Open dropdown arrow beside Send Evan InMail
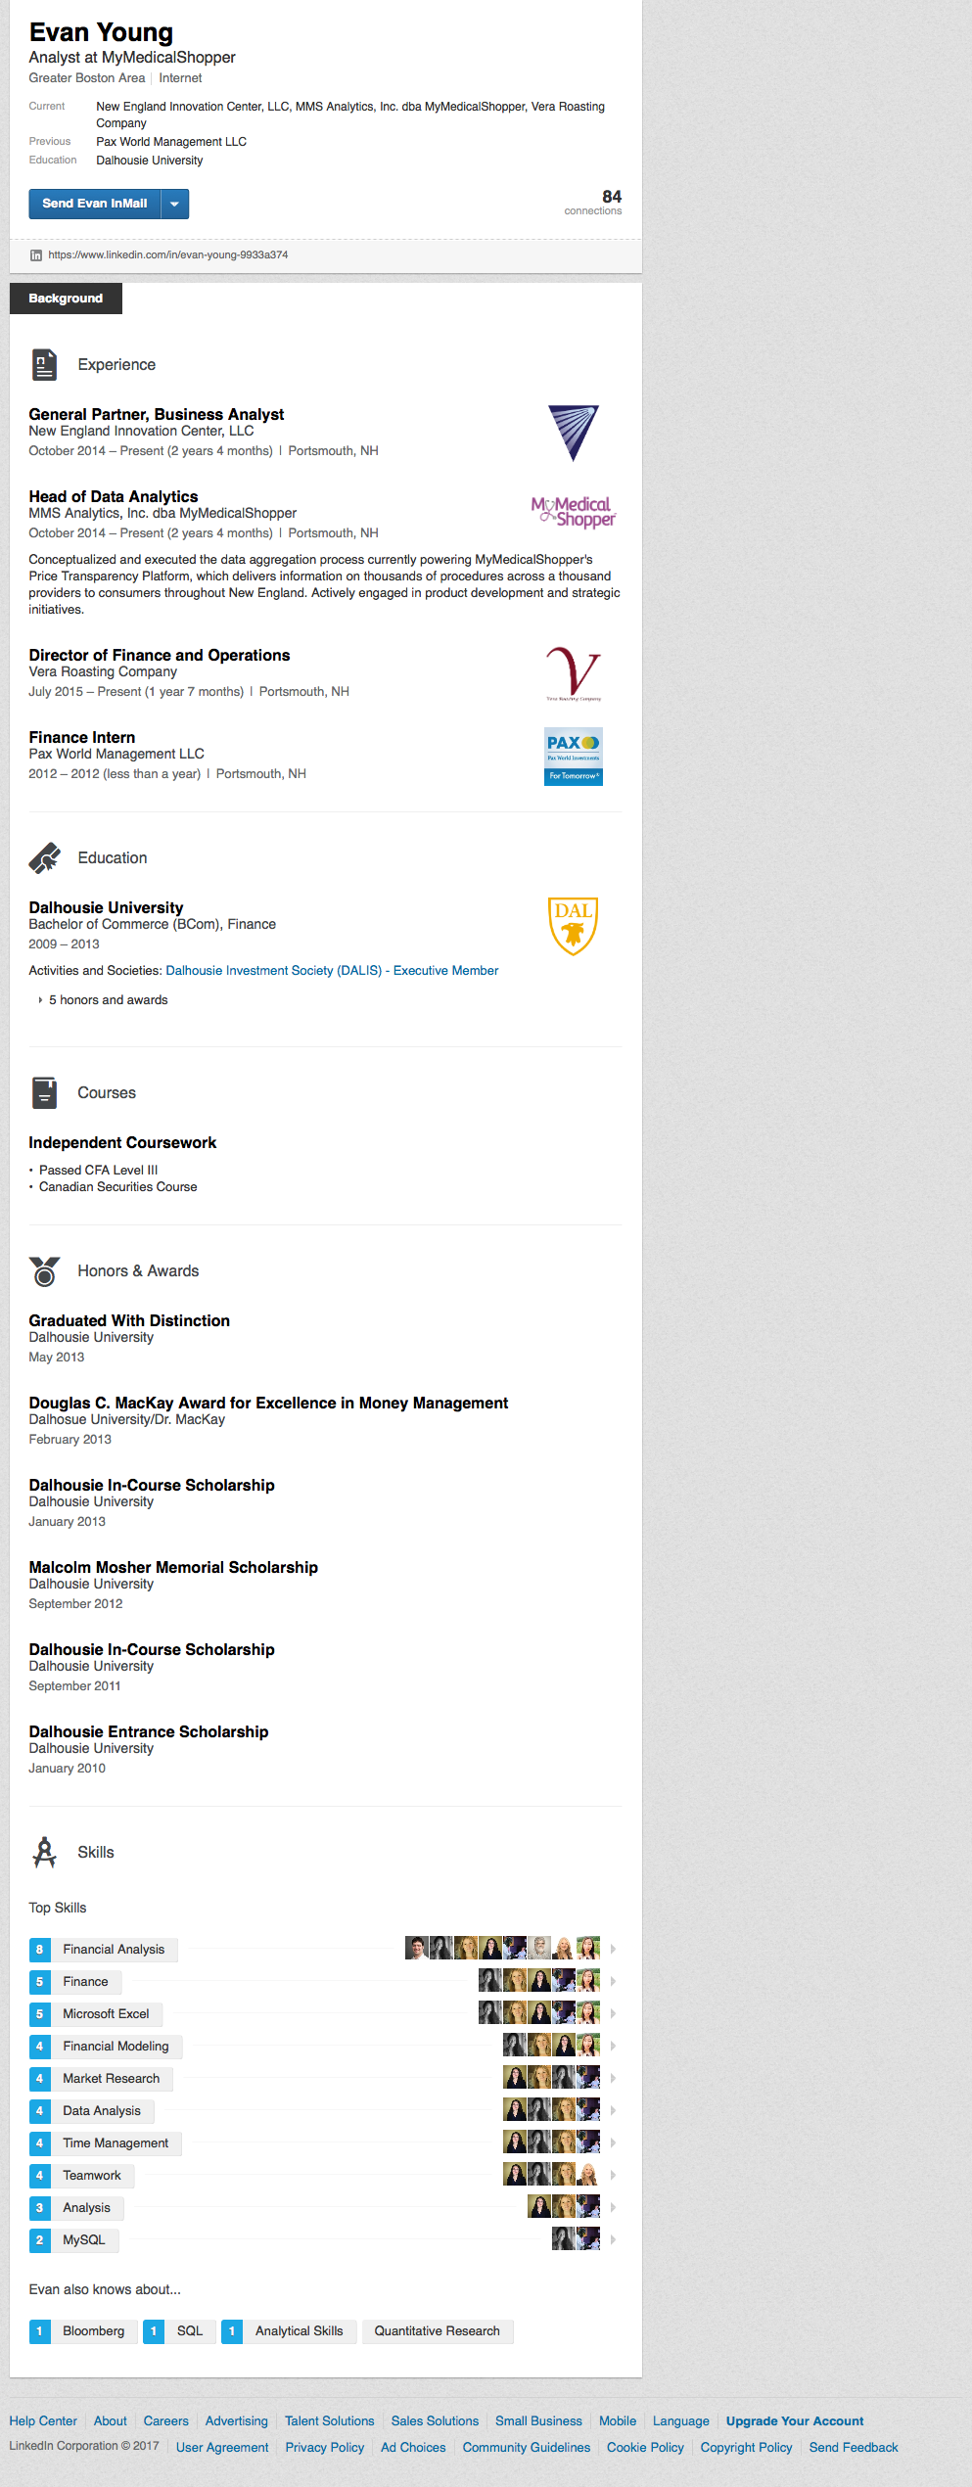Viewport: 972px width, 2487px height. [x=174, y=204]
